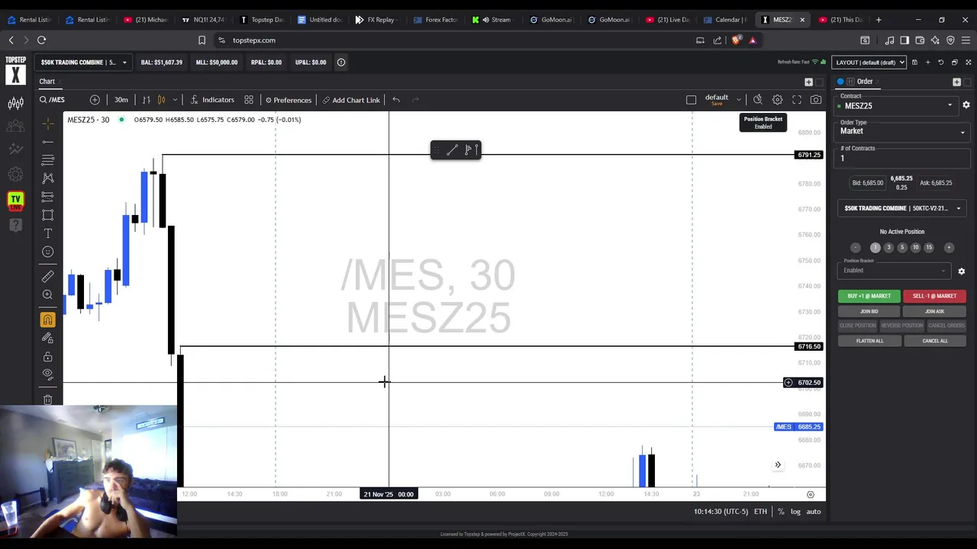Open the help question mark sidebar icon

[x=15, y=224]
